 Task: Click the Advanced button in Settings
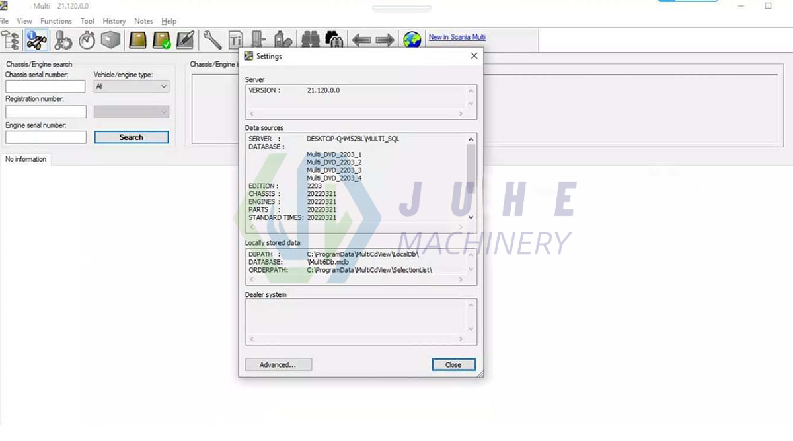pyautogui.click(x=278, y=364)
